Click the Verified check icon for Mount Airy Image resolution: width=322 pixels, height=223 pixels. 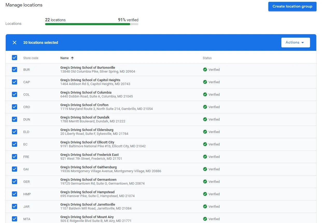tap(205, 219)
